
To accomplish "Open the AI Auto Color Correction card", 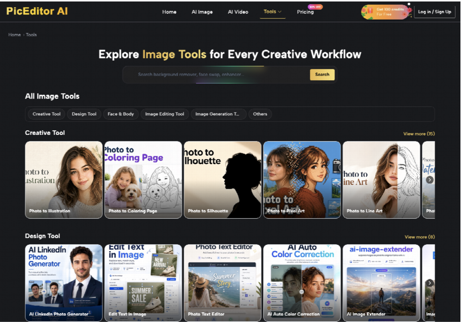I will [302, 283].
